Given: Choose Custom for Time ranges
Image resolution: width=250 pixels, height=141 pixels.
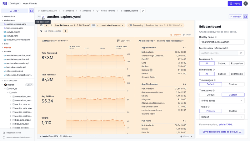Looking at the screenshot, I should pos(233,84).
